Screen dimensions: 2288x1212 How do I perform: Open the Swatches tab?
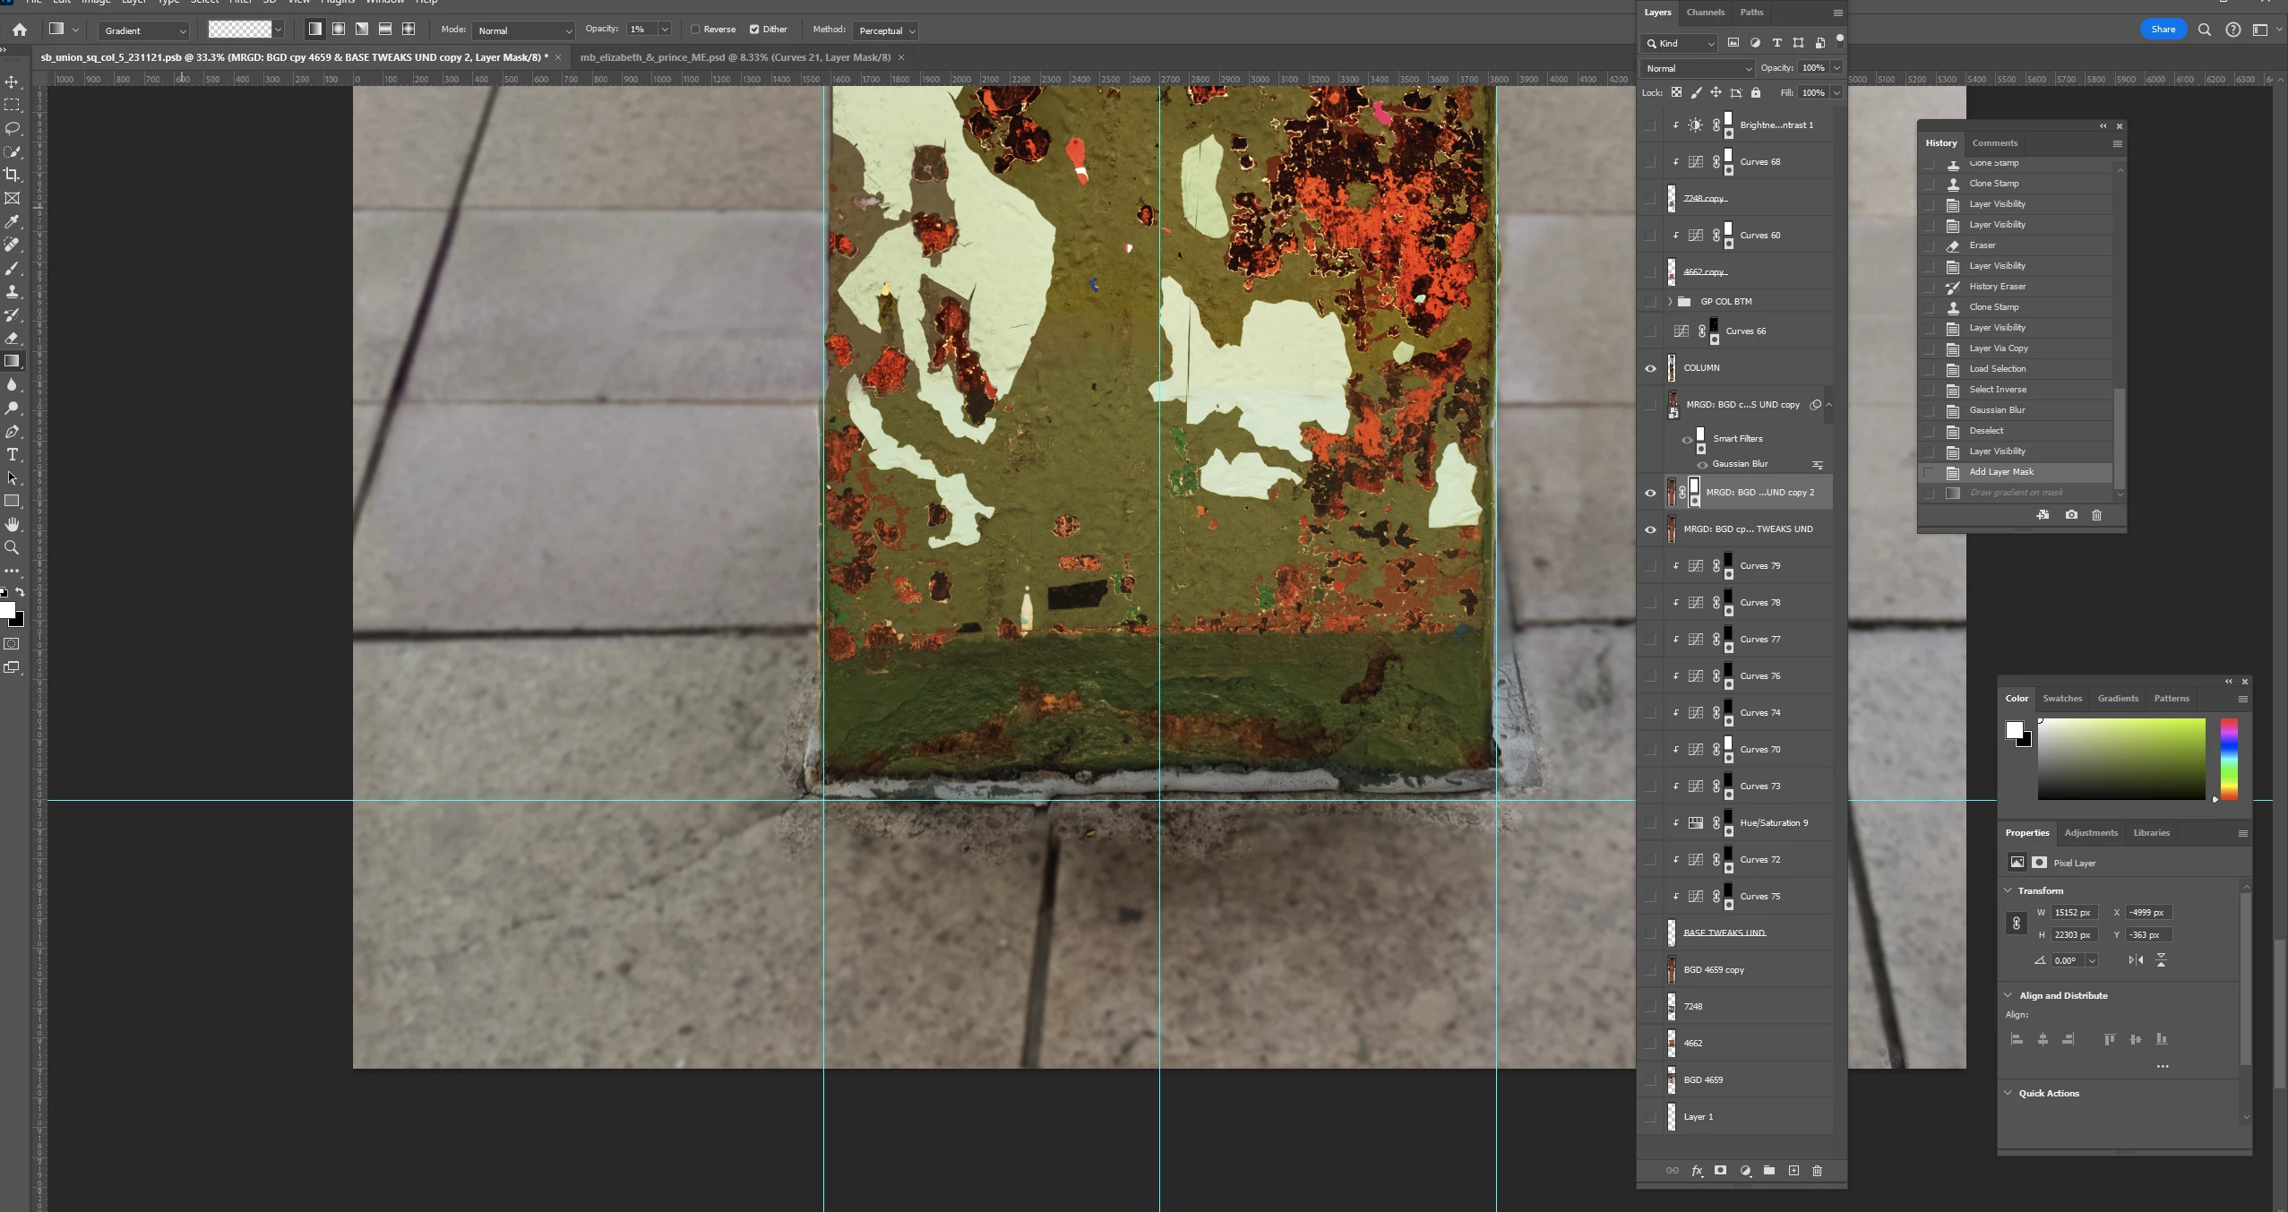pos(2061,698)
